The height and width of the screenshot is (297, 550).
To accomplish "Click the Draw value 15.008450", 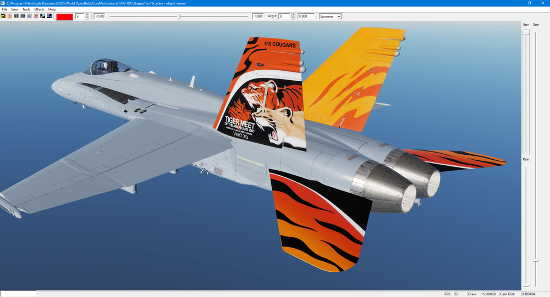I will [488, 294].
